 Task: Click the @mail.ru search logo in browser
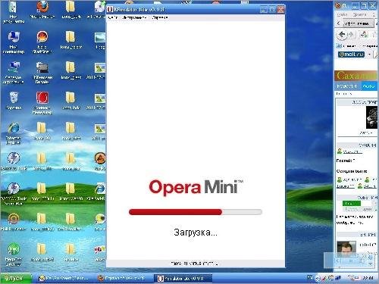tap(351, 55)
